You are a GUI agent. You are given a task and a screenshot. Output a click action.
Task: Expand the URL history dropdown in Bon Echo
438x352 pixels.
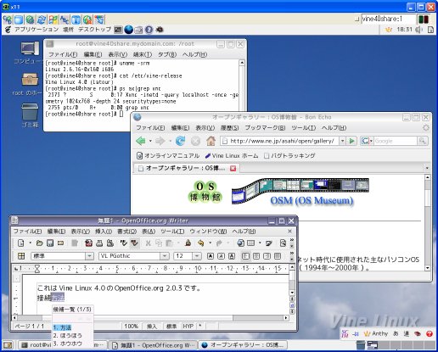[342, 141]
